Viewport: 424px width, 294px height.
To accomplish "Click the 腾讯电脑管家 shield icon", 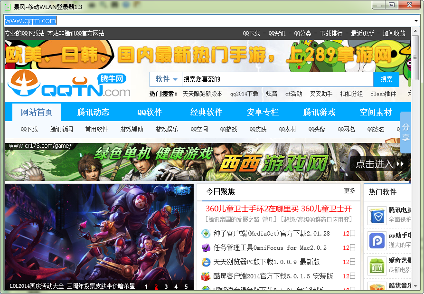I will [x=377, y=216].
